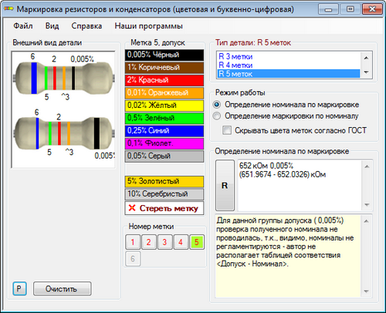The width and height of the screenshot is (386, 313).
Task: Click the small P button
Action: point(19,289)
